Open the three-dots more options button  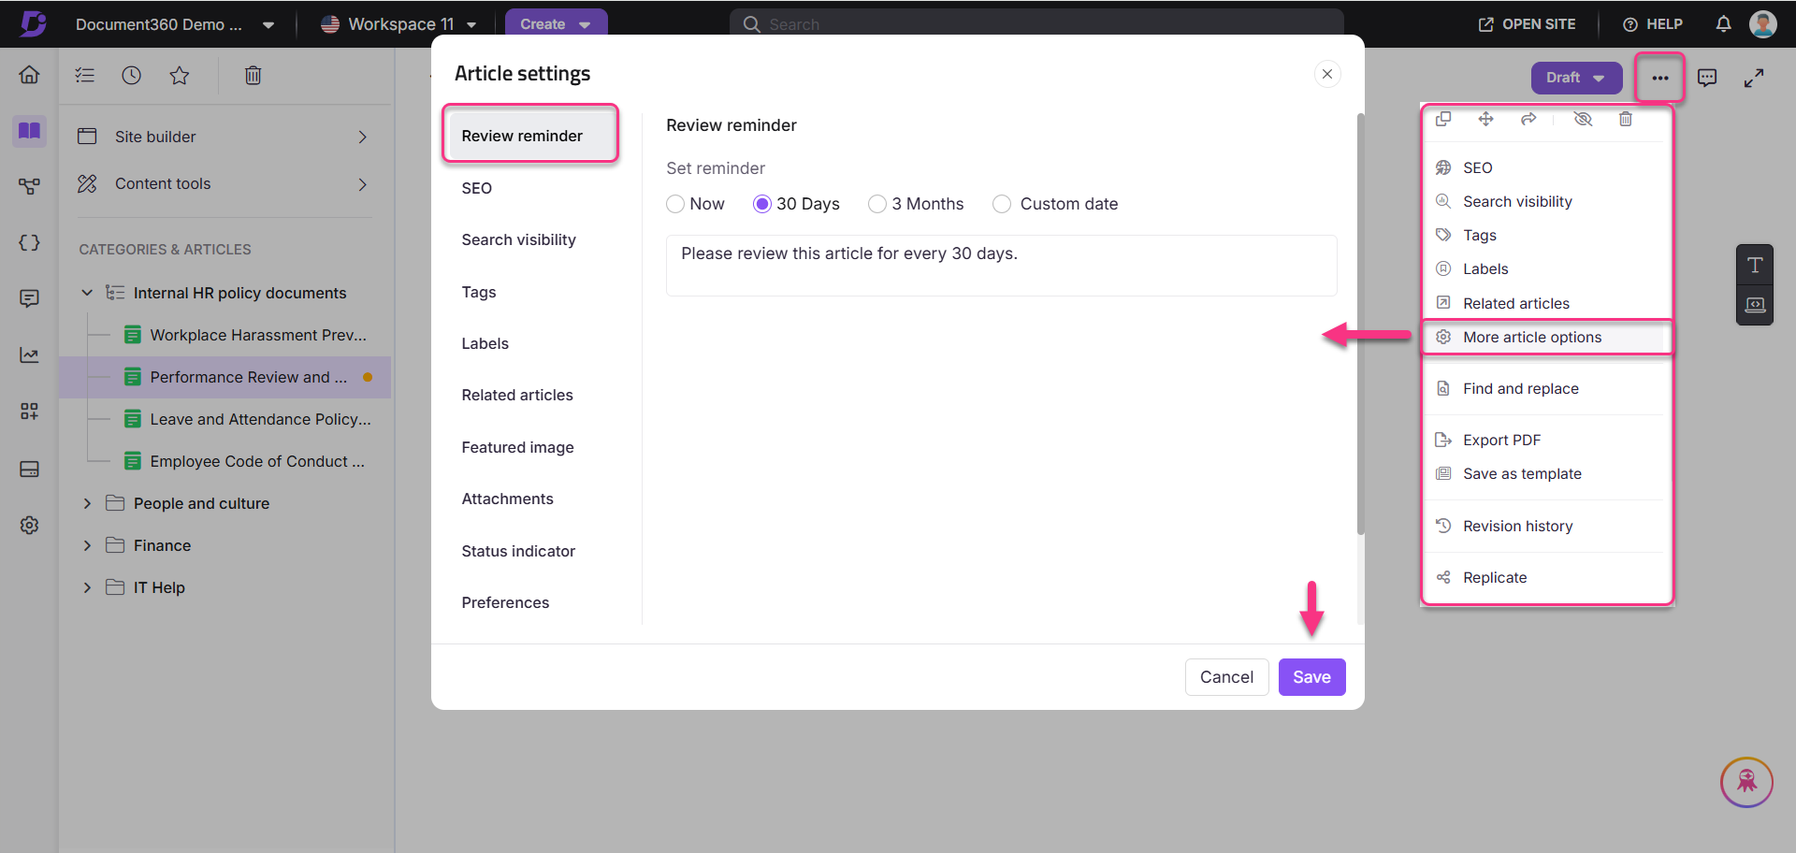(x=1659, y=78)
